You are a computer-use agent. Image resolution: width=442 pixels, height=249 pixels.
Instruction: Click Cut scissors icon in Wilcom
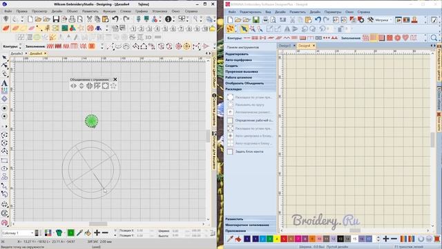click(89, 19)
